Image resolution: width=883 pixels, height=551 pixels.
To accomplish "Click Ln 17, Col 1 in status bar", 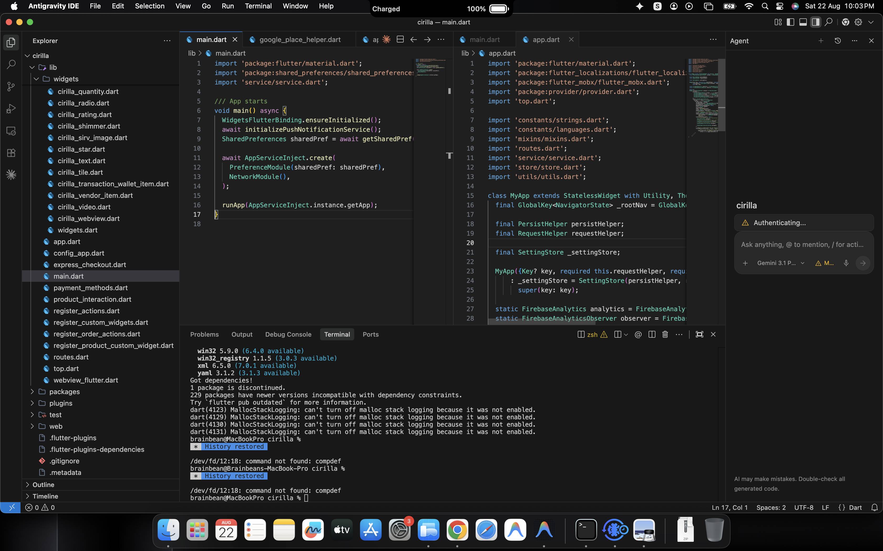I will point(729,507).
